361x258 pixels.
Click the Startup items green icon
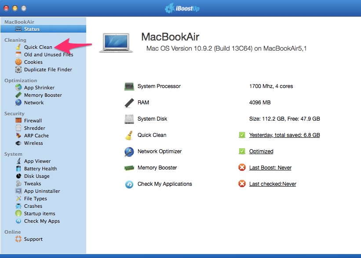click(18, 214)
